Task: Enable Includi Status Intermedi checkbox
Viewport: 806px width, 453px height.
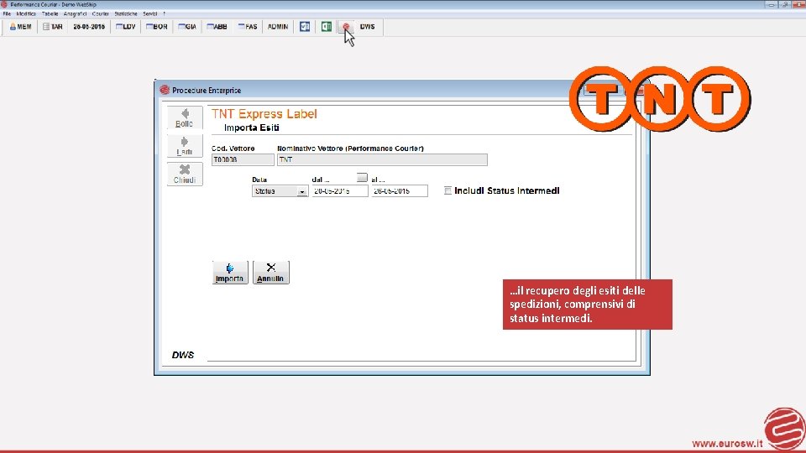Action: [447, 190]
